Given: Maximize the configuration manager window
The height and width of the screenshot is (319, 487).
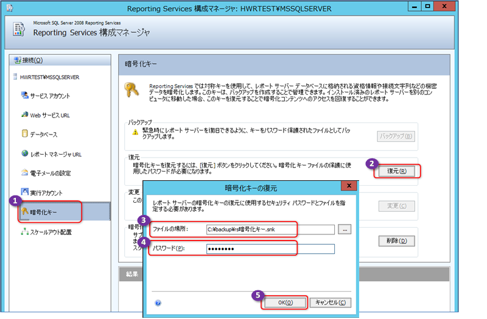Looking at the screenshot, I should click(427, 7).
